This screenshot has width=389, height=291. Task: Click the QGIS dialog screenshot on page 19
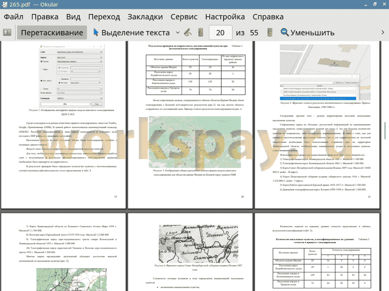pos(72,75)
